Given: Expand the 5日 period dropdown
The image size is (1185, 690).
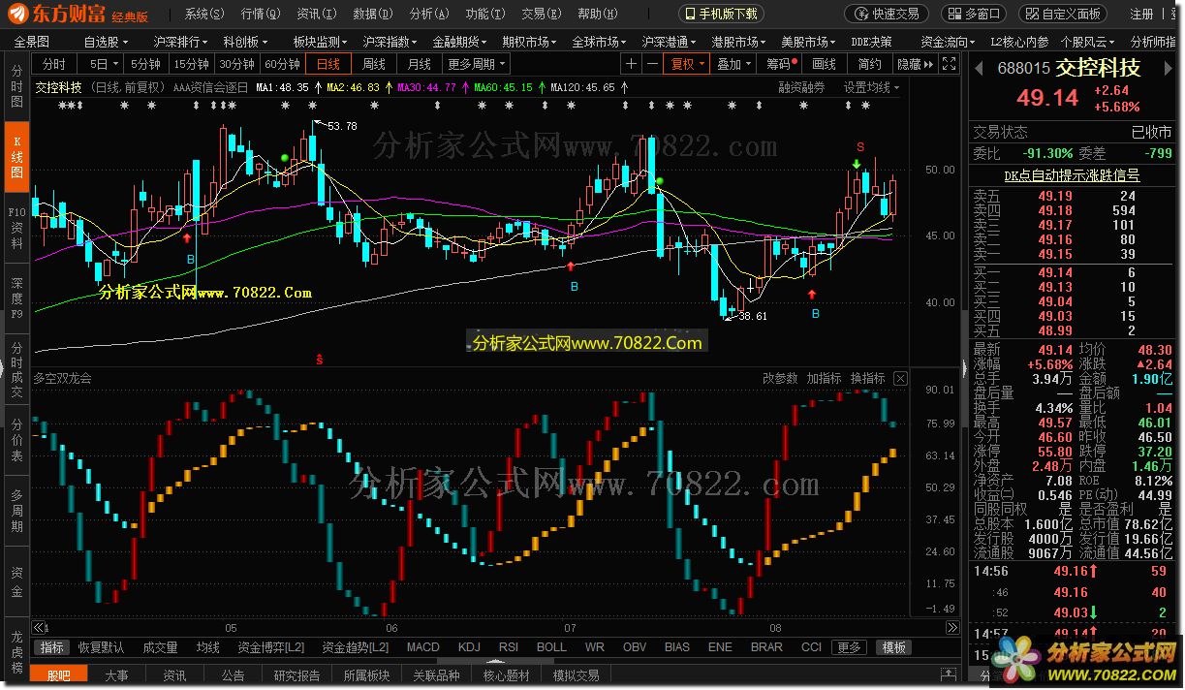Looking at the screenshot, I should (x=103, y=64).
